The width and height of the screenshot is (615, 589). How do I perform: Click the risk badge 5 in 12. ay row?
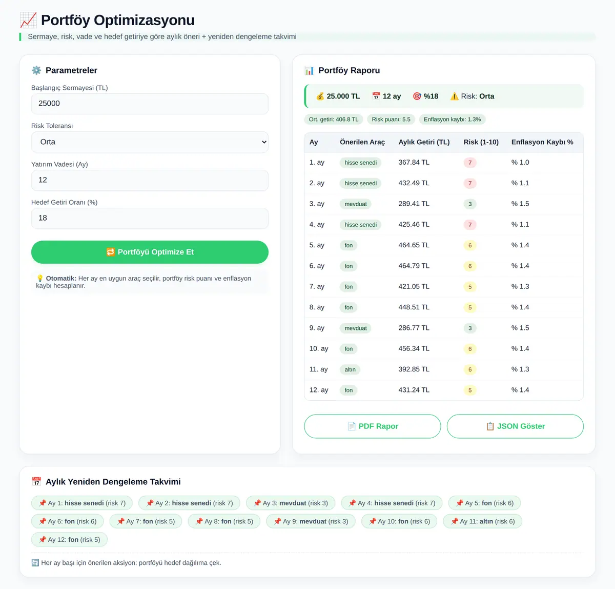[x=470, y=390]
